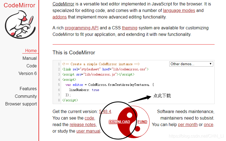Click line 1 comment in the code editor
The image size is (226, 141).
[101, 64]
